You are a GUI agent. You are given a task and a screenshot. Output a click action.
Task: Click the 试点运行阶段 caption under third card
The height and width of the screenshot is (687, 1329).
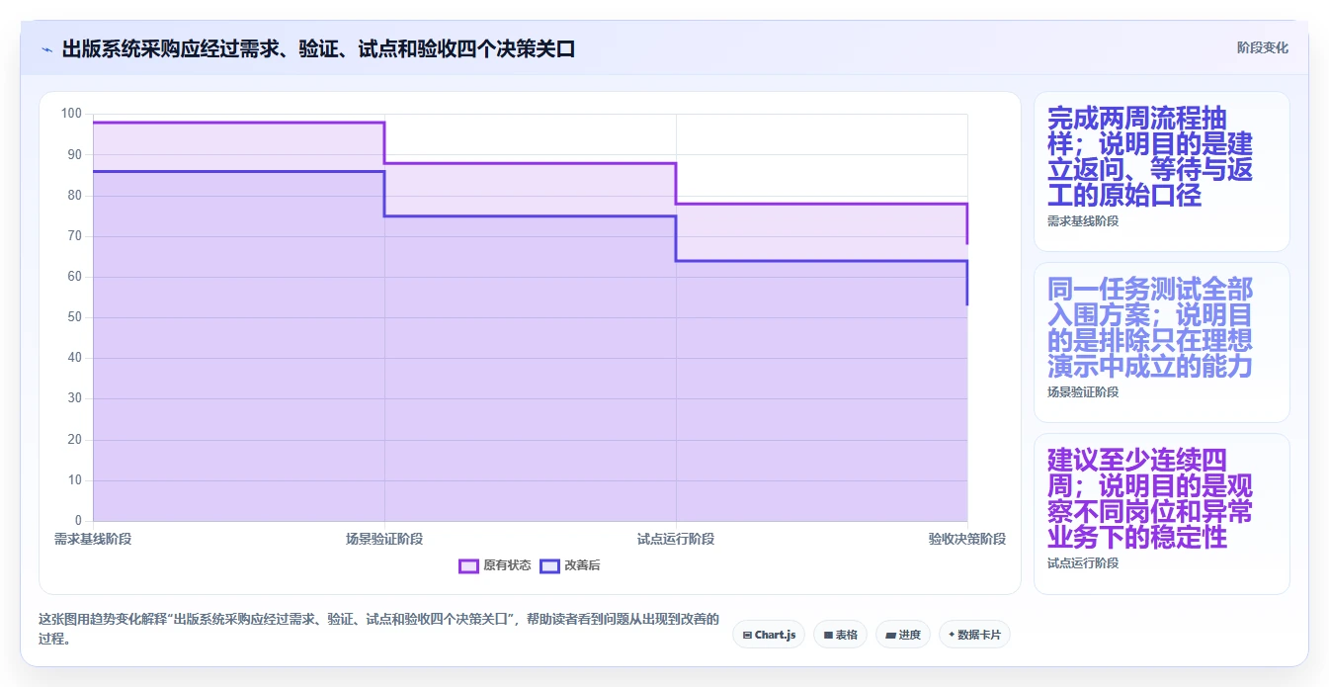pyautogui.click(x=1083, y=563)
